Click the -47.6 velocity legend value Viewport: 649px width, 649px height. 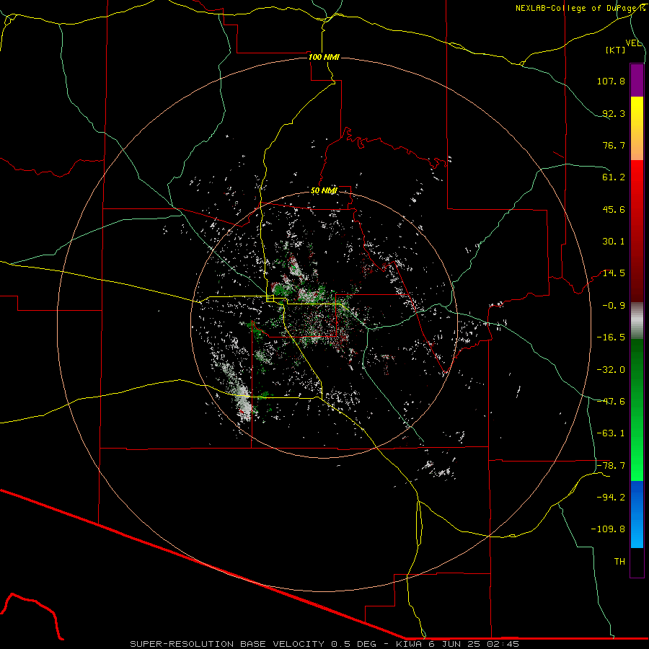click(x=611, y=402)
